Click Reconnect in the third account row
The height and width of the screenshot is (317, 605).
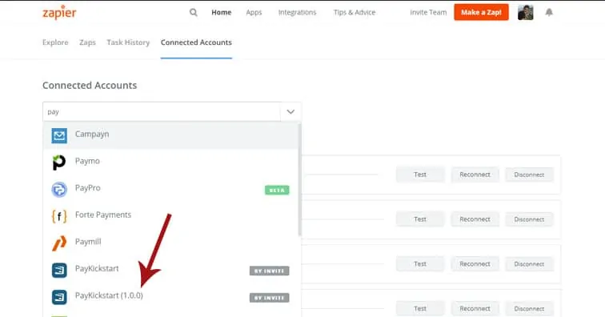pos(475,264)
